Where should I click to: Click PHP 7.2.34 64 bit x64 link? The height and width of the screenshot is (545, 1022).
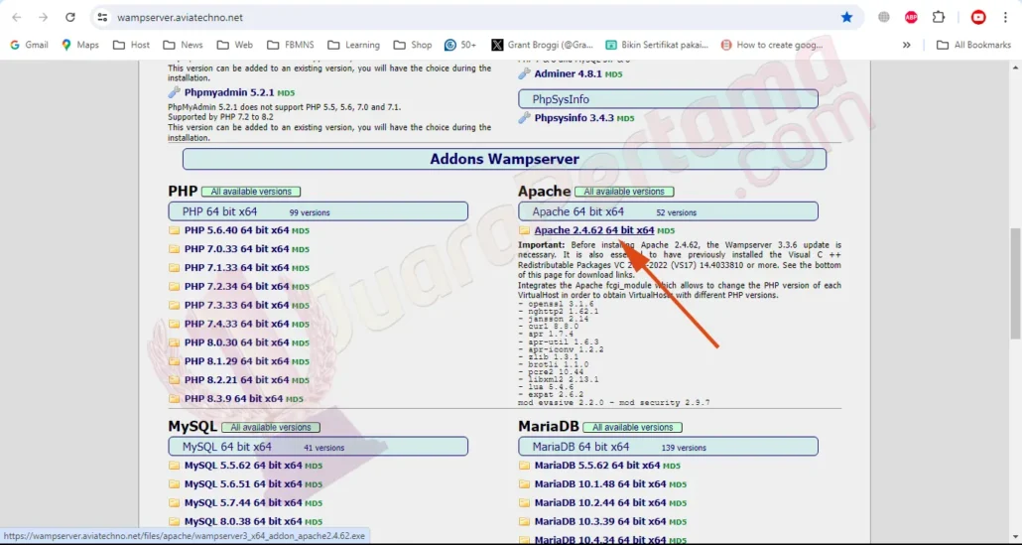click(236, 286)
